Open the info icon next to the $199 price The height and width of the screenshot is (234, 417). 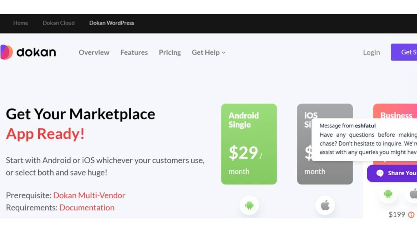(411, 214)
